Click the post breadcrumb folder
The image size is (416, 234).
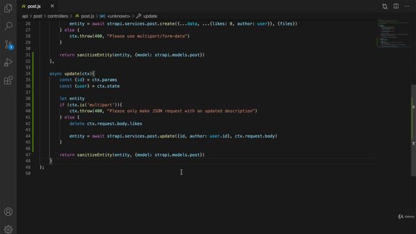pos(38,16)
